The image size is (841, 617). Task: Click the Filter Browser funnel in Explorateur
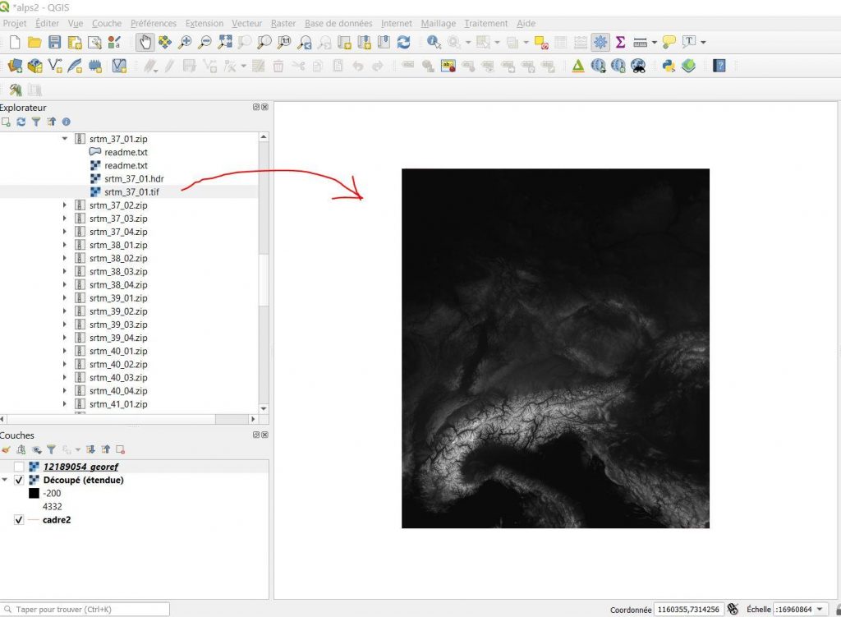pos(36,122)
